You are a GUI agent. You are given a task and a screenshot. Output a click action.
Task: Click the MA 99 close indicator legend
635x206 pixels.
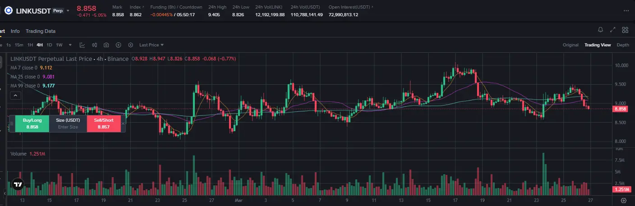[32, 86]
